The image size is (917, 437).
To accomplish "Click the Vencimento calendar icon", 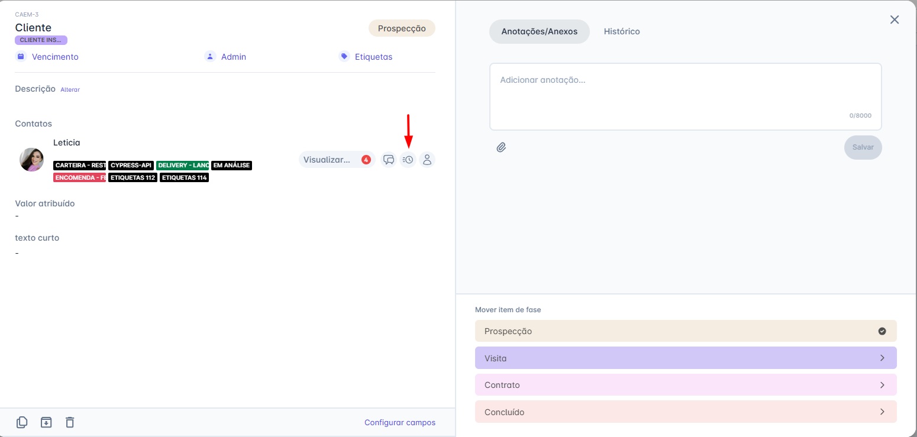I will pyautogui.click(x=21, y=57).
